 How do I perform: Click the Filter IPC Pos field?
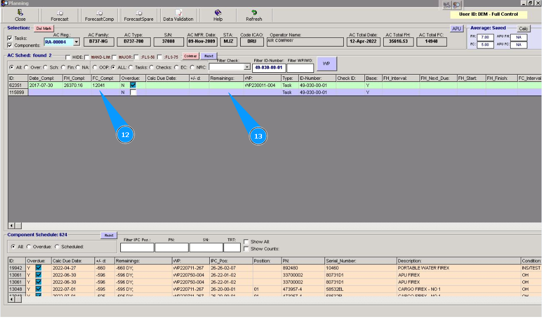coord(137,248)
